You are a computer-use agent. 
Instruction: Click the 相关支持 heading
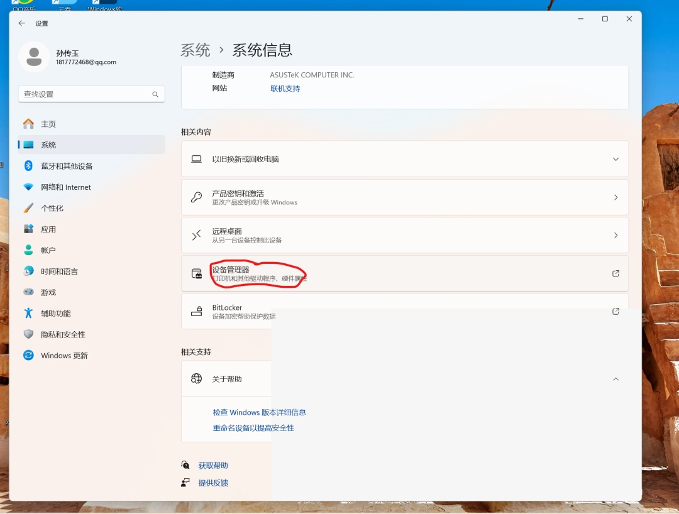coord(196,352)
